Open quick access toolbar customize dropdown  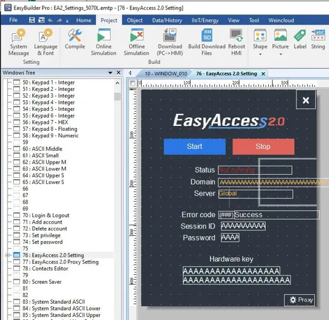click(67, 21)
